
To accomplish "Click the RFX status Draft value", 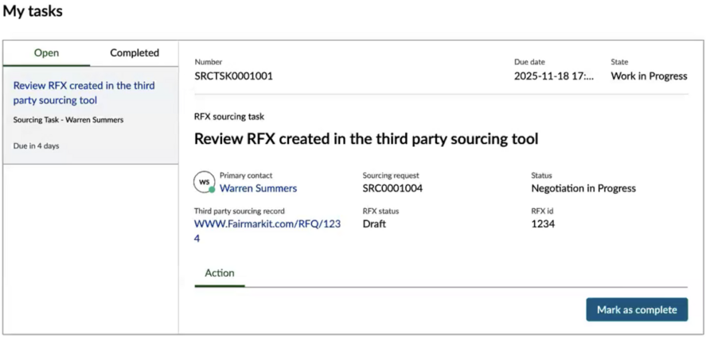I will (x=374, y=223).
